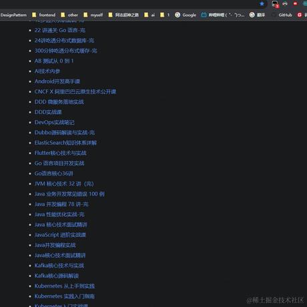
Task: Open the Kafka核心技术与实战 link
Action: (59, 266)
